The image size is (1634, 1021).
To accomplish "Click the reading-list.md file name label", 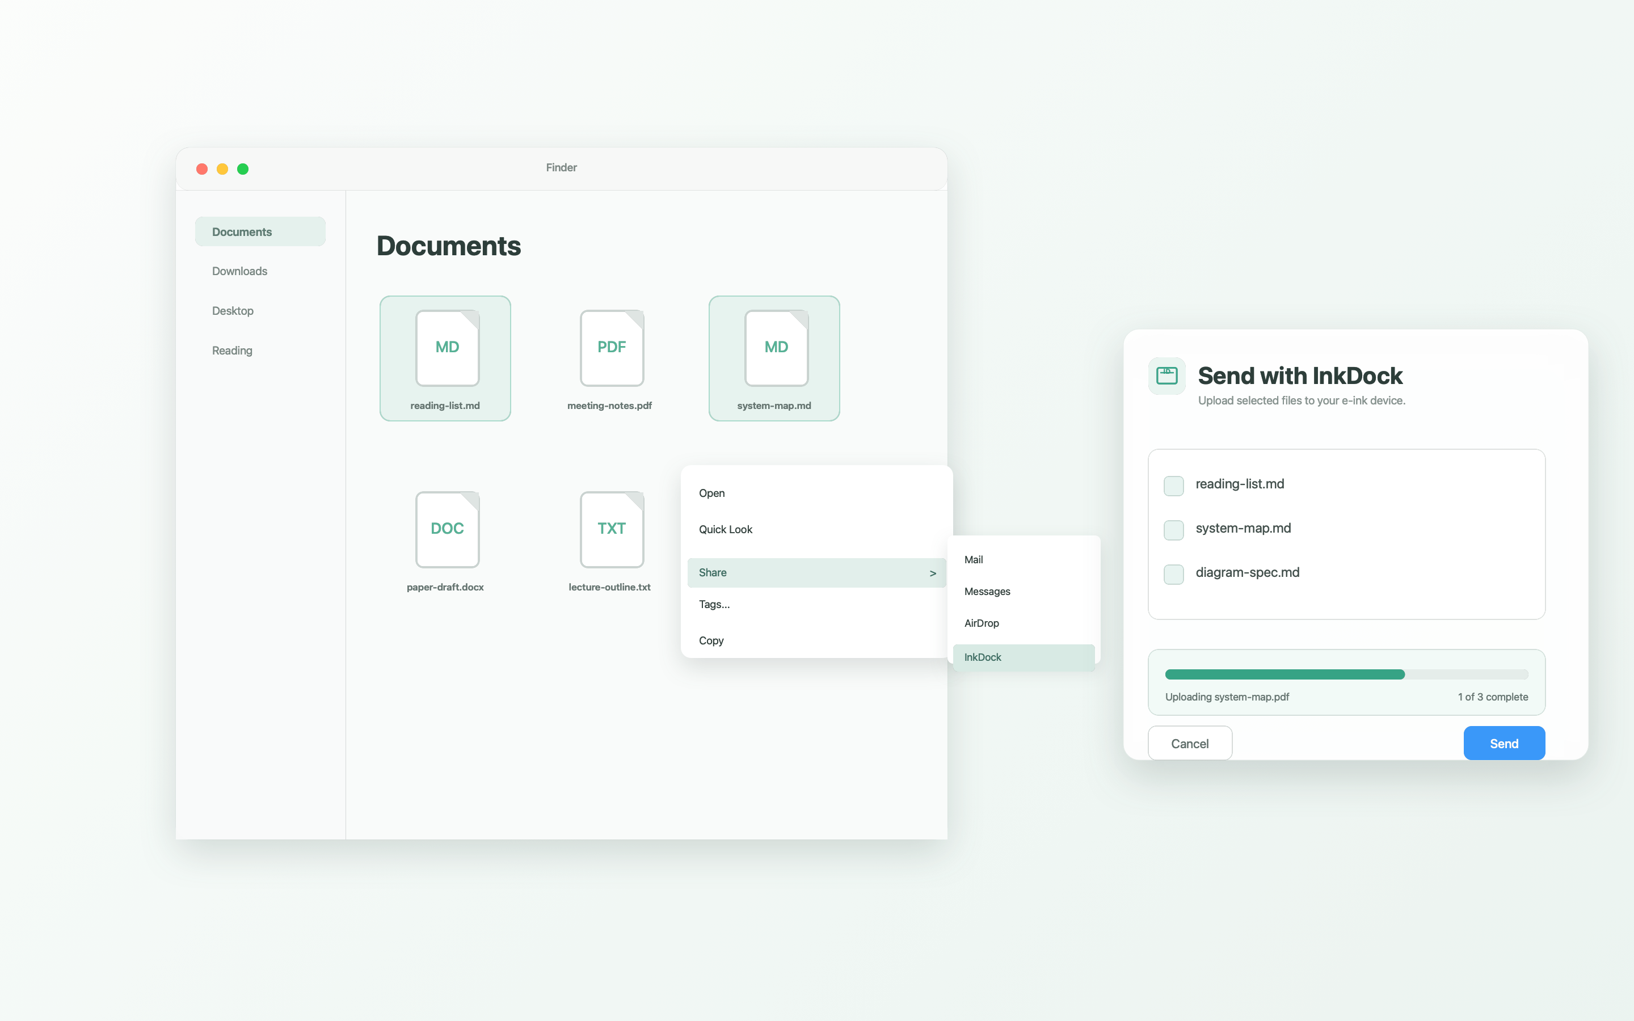I will (x=445, y=406).
